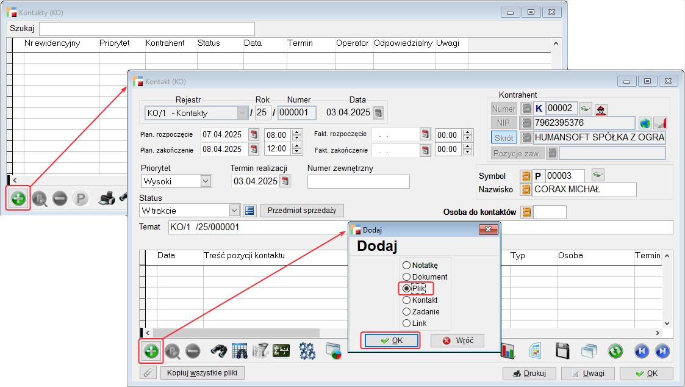The image size is (685, 387).
Task: Click the green plus add icon in Kontakt toolbar
Action: tap(151, 351)
